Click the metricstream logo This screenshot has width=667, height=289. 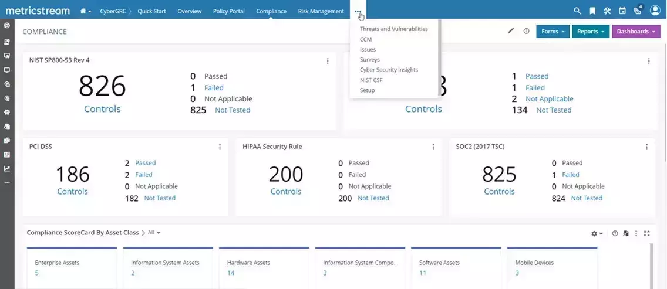point(38,11)
